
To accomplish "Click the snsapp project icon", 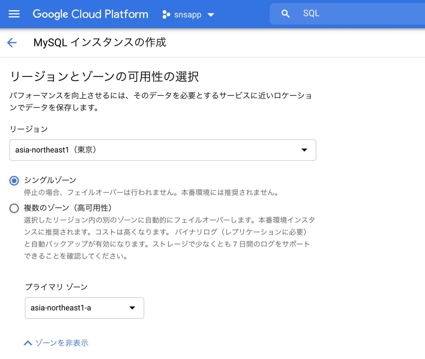I will click(x=166, y=15).
